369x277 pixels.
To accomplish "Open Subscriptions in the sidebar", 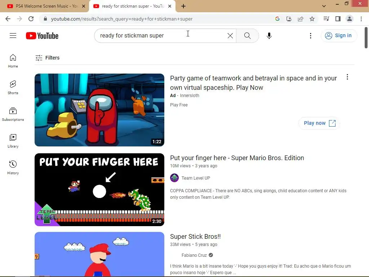I will (x=13, y=114).
